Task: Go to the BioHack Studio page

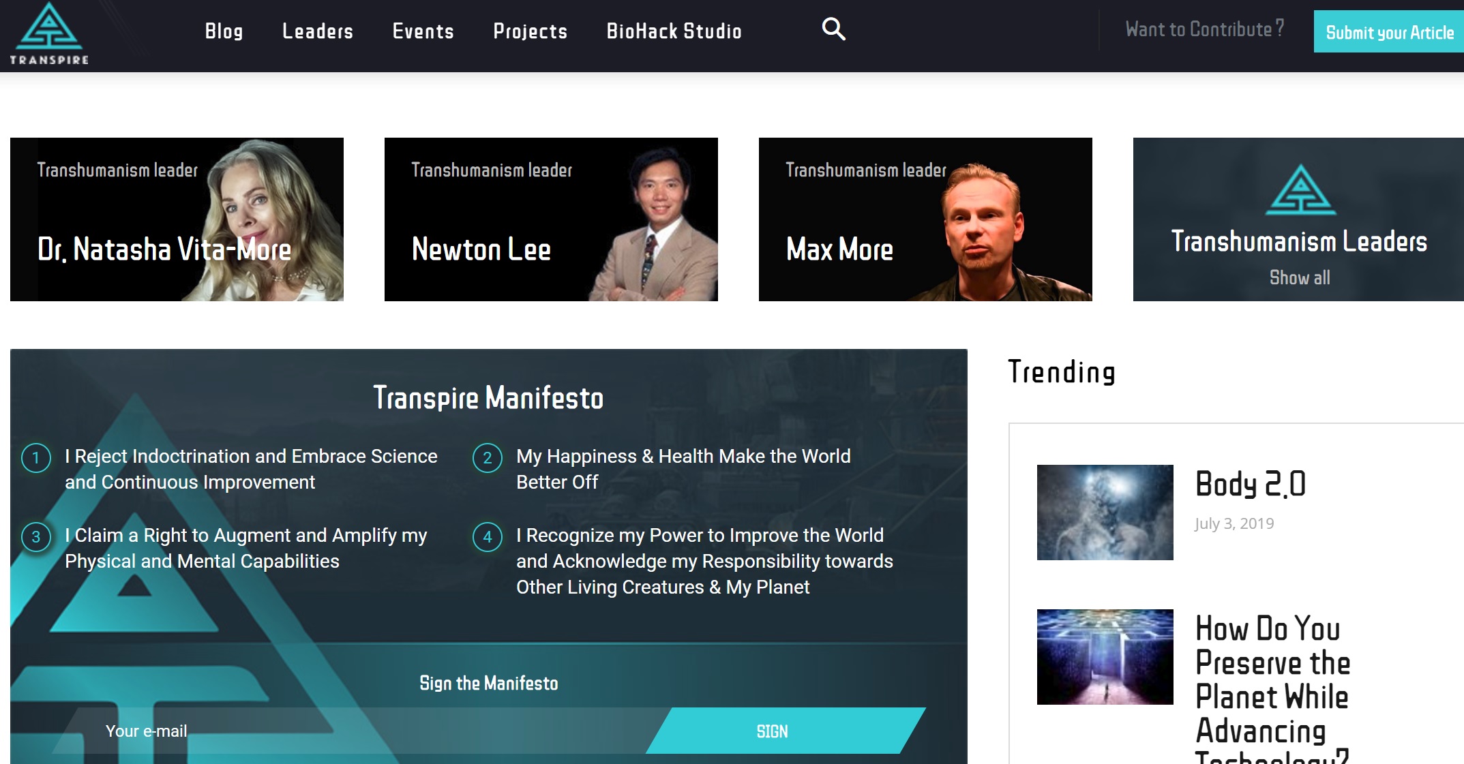Action: [674, 31]
